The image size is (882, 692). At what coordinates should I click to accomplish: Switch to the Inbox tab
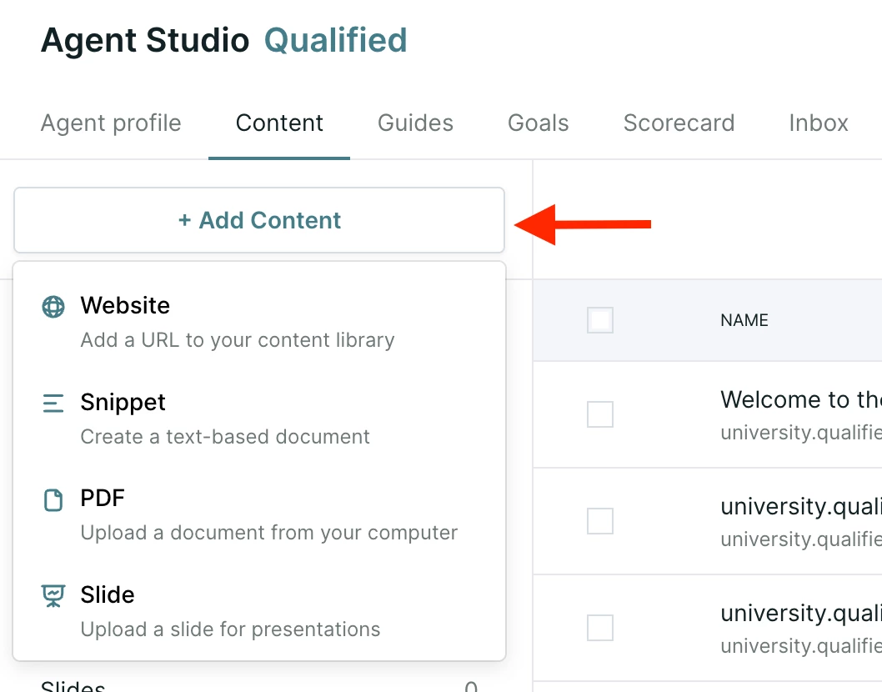[x=819, y=123]
